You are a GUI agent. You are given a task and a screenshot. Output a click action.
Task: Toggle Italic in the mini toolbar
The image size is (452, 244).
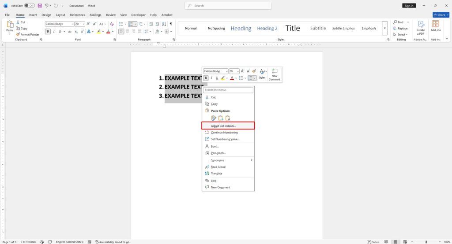point(211,78)
